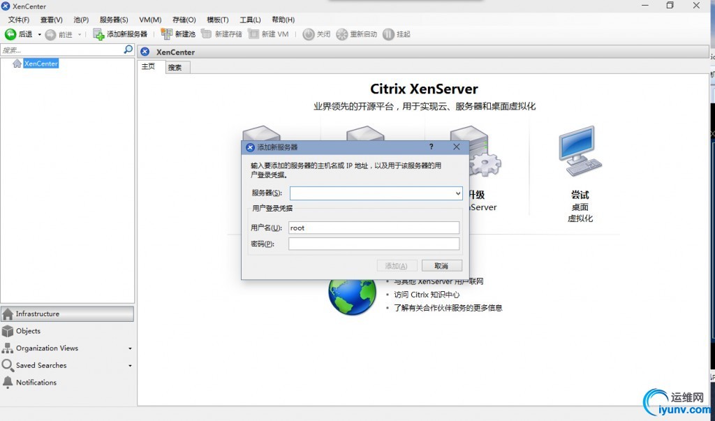Click the desktop virtualization computer icon
Viewport: 715px width, 421px height.
tap(580, 151)
